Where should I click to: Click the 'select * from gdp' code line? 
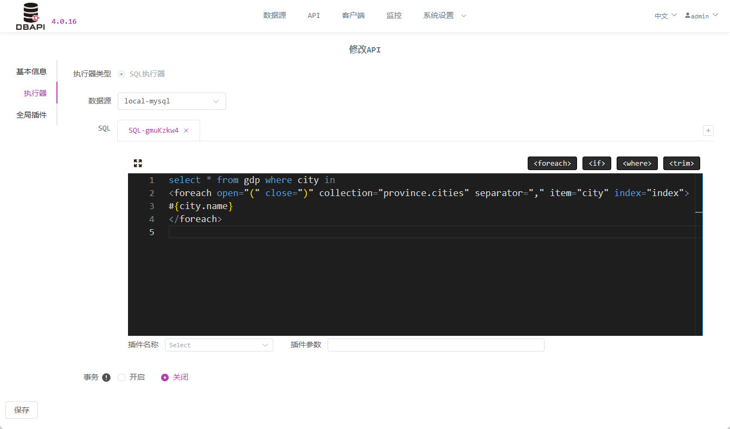(x=252, y=180)
